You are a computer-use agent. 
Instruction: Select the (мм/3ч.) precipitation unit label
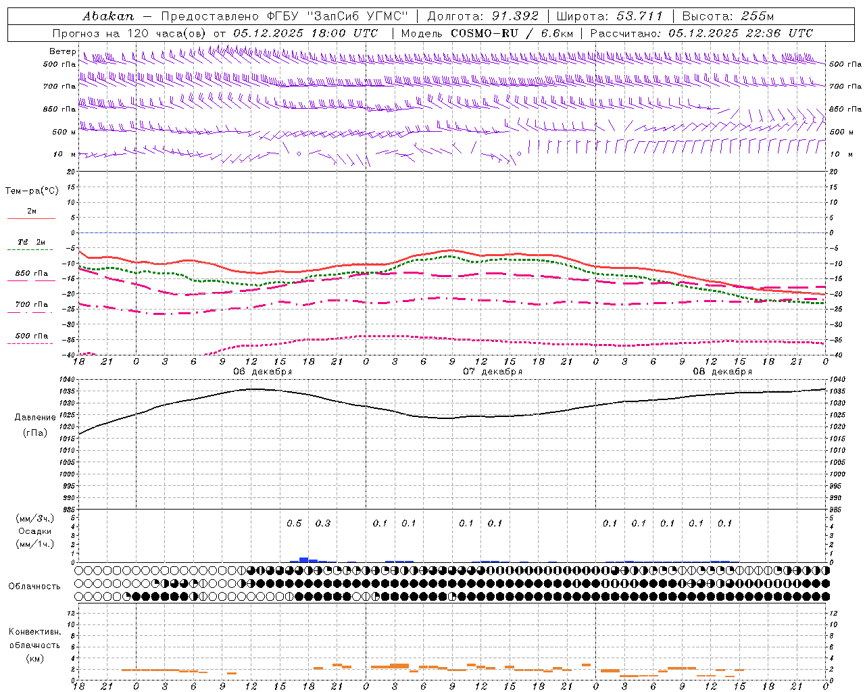[34, 518]
